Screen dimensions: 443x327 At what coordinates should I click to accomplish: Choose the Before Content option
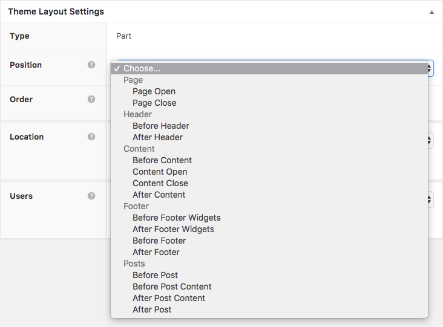pos(162,160)
